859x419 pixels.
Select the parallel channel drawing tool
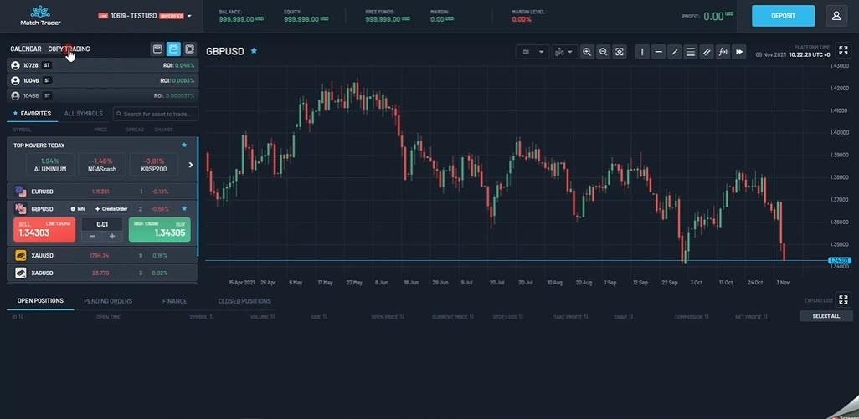coord(707,52)
